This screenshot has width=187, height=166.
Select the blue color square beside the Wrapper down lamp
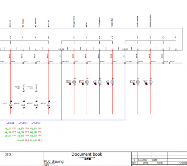tap(70, 83)
